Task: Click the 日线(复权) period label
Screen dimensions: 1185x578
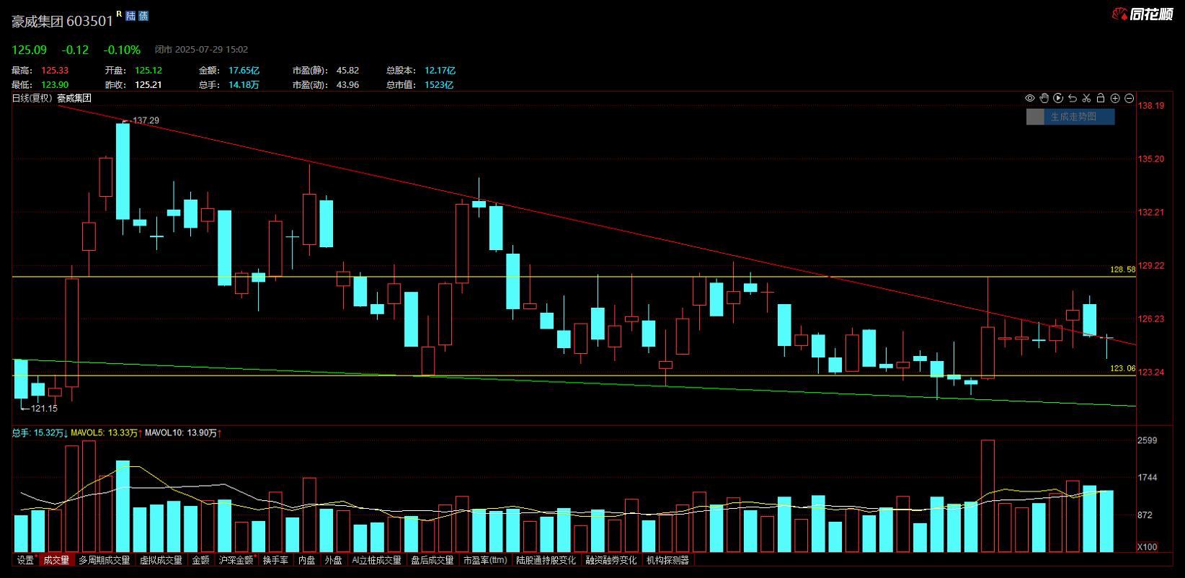Action: [32, 98]
